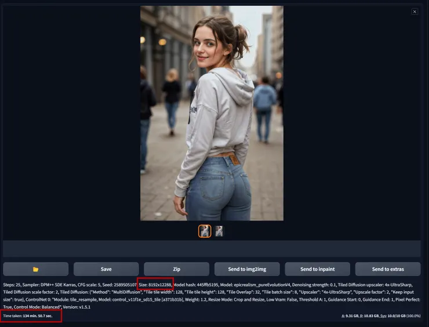Click the 'Steps: 25' text

pyautogui.click(x=12, y=285)
